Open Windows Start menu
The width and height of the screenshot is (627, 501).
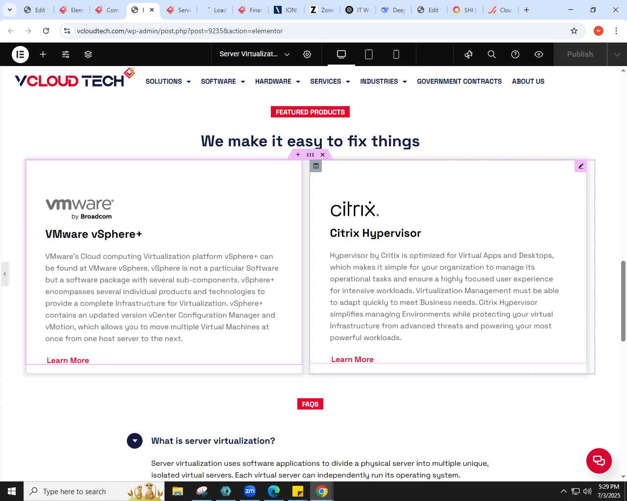click(x=12, y=491)
